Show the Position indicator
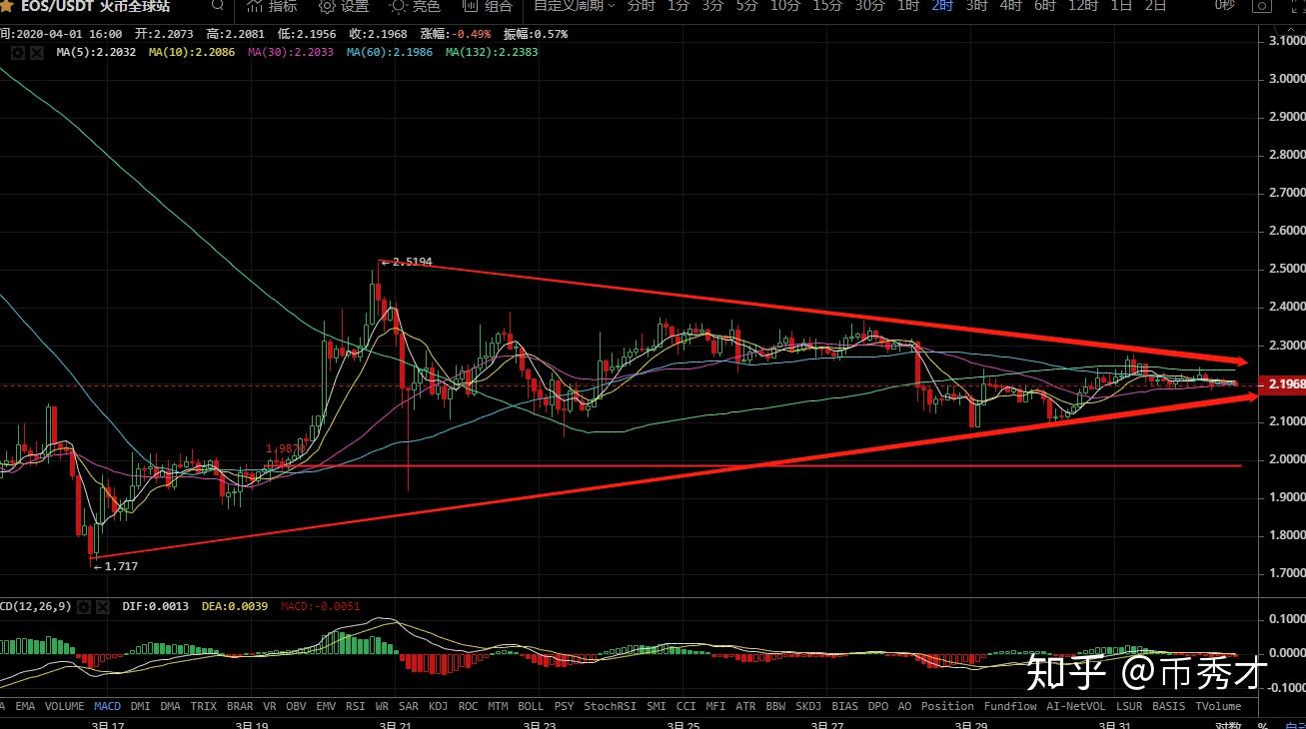The height and width of the screenshot is (729, 1306). tap(947, 706)
